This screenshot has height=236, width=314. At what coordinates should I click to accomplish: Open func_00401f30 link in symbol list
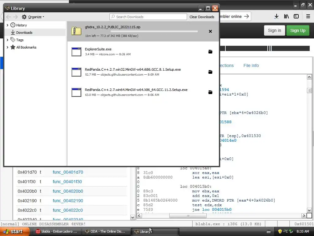click(67, 182)
